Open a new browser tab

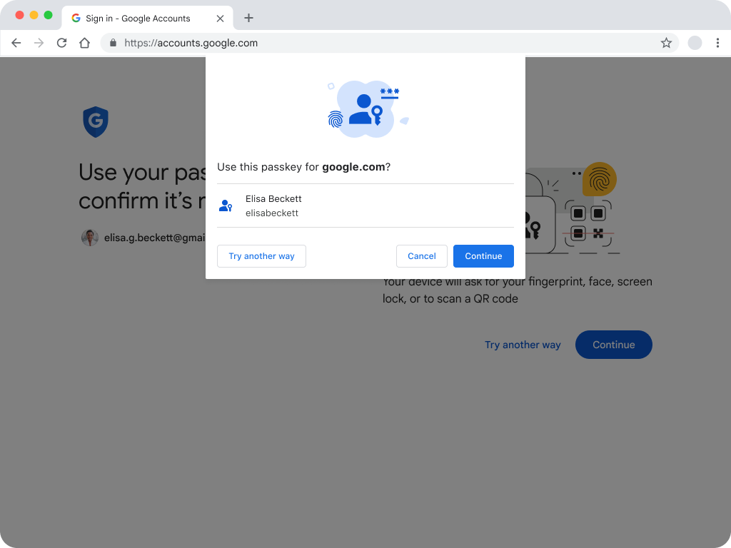(248, 18)
